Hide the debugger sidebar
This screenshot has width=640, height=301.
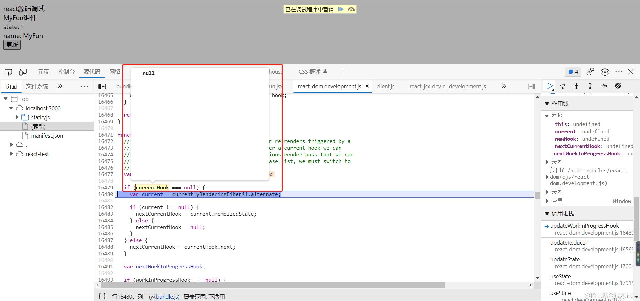point(532,86)
